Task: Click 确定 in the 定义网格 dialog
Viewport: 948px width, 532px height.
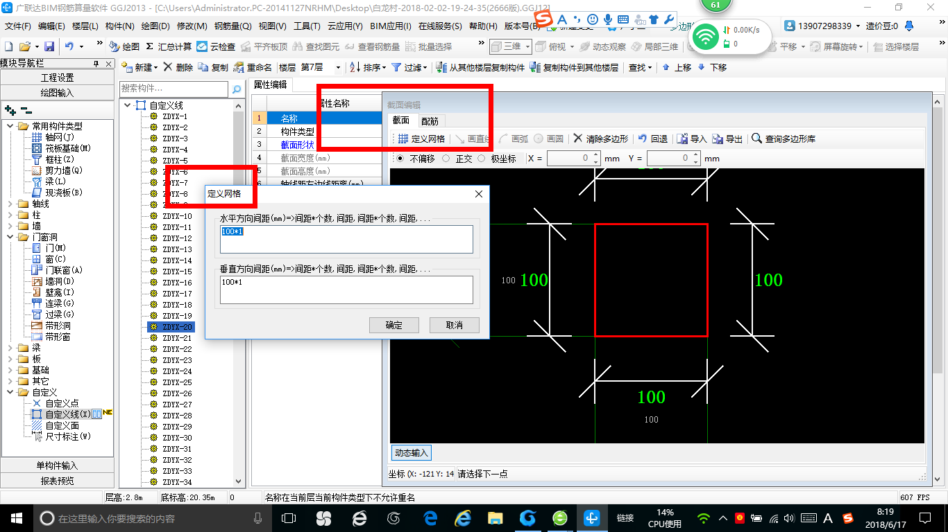Action: 394,325
